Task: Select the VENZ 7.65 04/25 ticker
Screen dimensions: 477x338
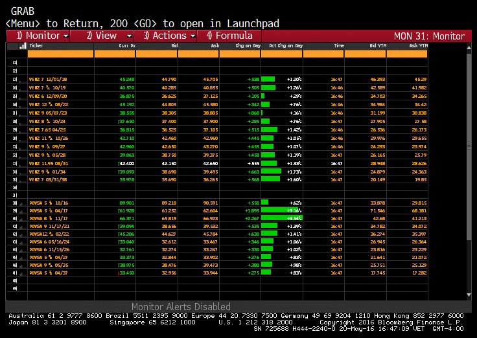Action: [47, 130]
